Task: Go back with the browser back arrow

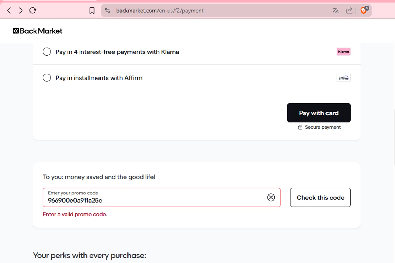Action: [x=9, y=11]
